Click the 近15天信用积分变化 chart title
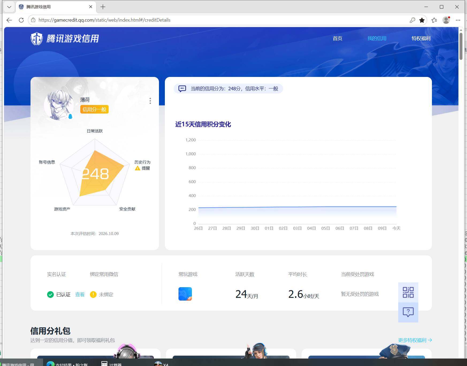The image size is (467, 366). tap(203, 124)
